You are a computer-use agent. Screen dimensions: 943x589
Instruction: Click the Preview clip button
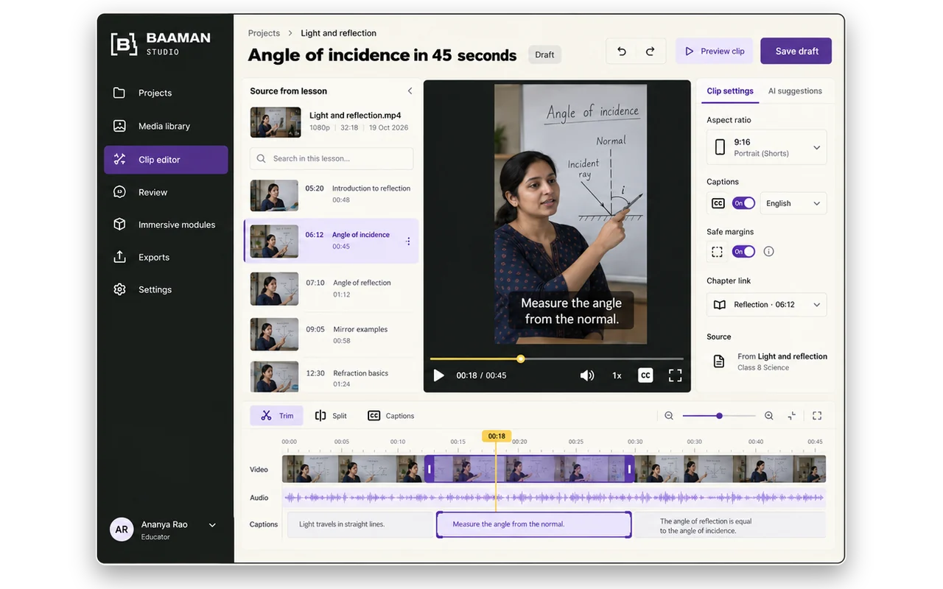714,52
